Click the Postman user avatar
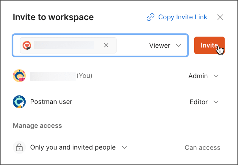 coord(19,102)
